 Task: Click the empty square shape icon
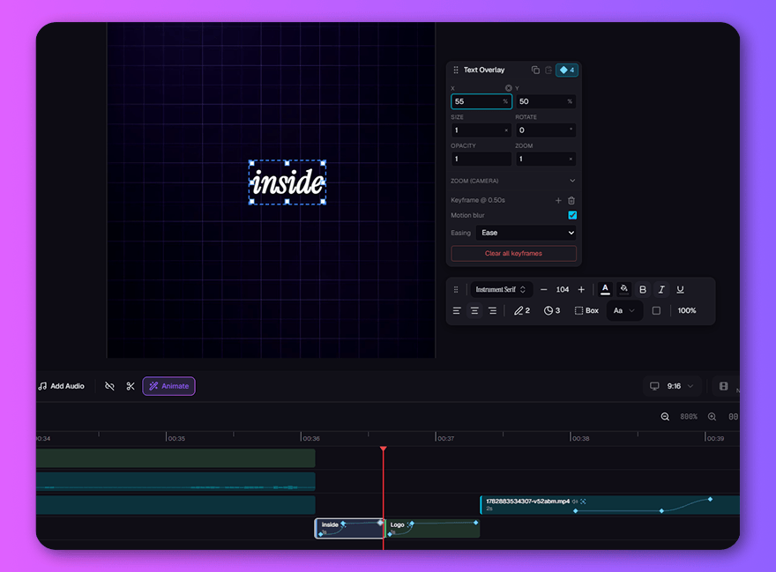coord(656,311)
